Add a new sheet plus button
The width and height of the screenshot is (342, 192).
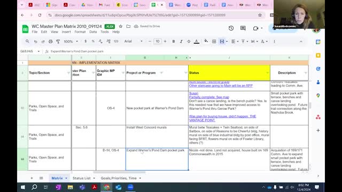tap(32, 178)
